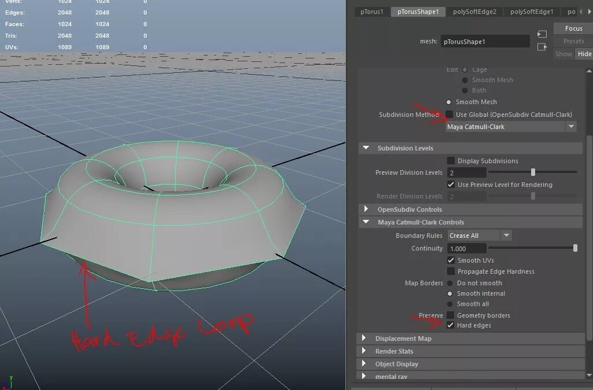Click the Attribute Editor vertical scrollbar thumb
The image size is (593, 390).
[589, 238]
